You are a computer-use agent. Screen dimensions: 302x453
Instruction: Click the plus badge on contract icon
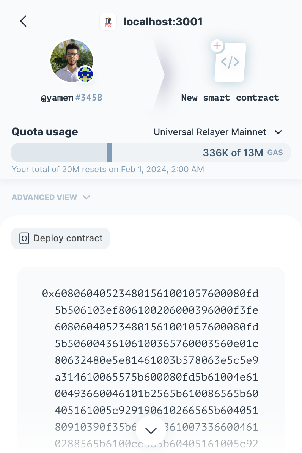217,46
